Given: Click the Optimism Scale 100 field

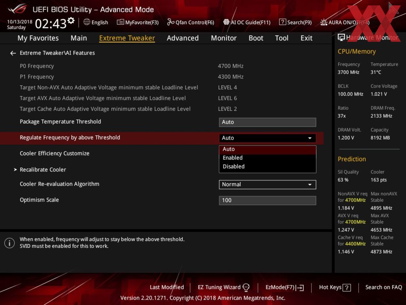Looking at the screenshot, I should pyautogui.click(x=267, y=200).
